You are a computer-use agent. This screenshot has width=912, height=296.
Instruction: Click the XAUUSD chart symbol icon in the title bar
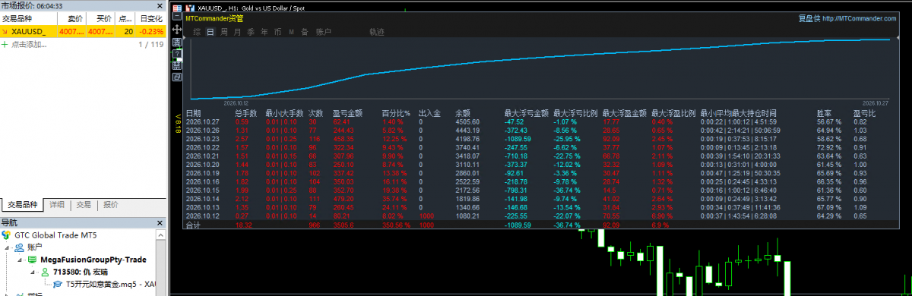pos(190,8)
